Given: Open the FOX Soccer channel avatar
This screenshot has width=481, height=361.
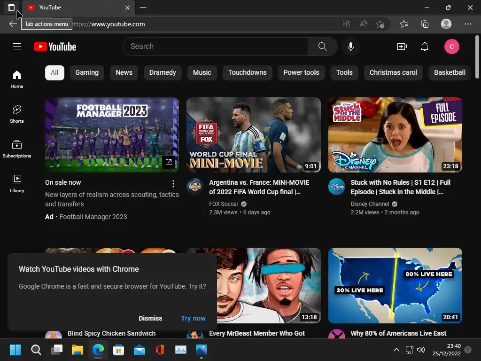Looking at the screenshot, I should pyautogui.click(x=195, y=186).
